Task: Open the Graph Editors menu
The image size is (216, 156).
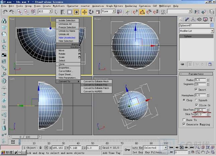Action: coord(114,6)
